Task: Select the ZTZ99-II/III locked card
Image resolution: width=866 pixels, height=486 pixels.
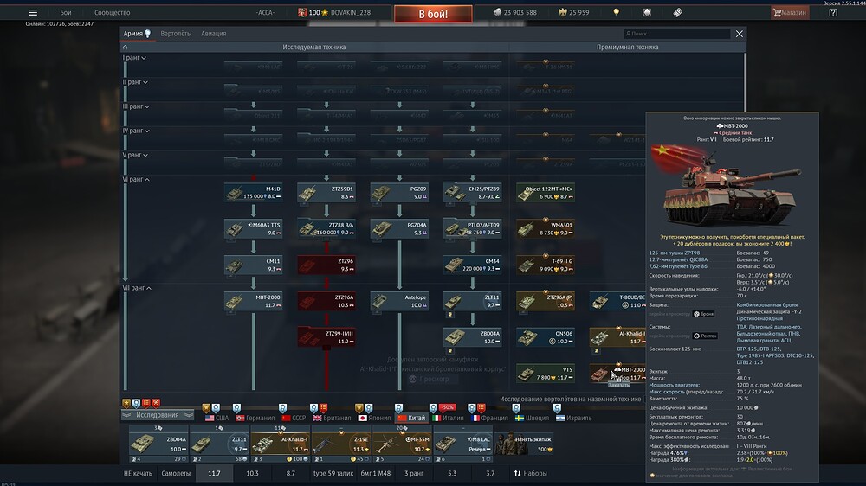Action: pyautogui.click(x=326, y=337)
